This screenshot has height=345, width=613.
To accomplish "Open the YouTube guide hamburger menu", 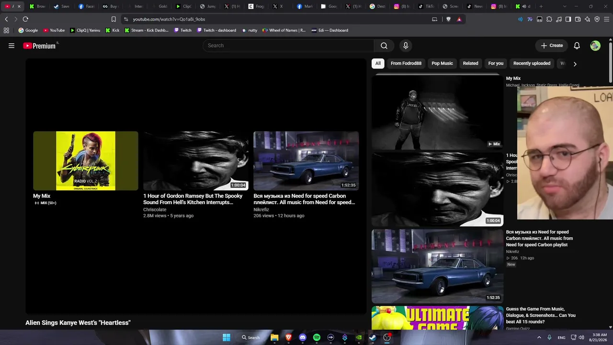I will [x=11, y=46].
